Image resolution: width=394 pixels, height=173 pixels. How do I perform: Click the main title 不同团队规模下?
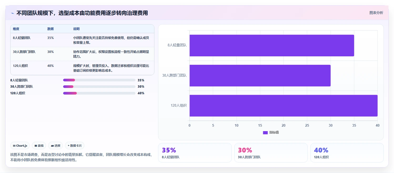[x=82, y=13]
